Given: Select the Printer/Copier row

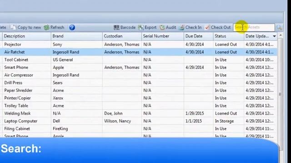Looking at the screenshot, I should tap(139, 98).
